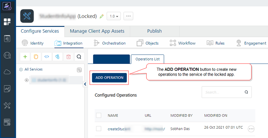Screen dimensions: 268x138
Task: Open the cloud icon in left sidebar
Action: (8, 72)
